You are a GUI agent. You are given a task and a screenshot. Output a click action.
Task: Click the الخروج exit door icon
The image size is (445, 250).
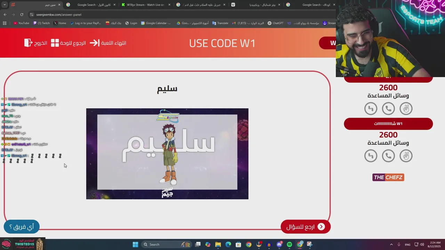(x=28, y=43)
